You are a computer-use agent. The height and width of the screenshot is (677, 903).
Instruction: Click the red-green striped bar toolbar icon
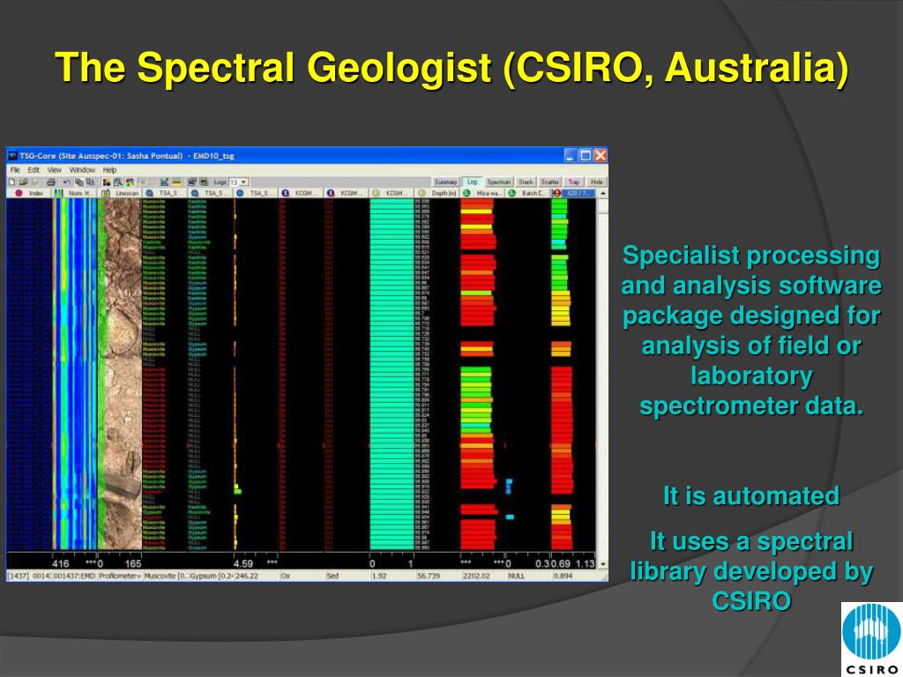click(x=176, y=182)
